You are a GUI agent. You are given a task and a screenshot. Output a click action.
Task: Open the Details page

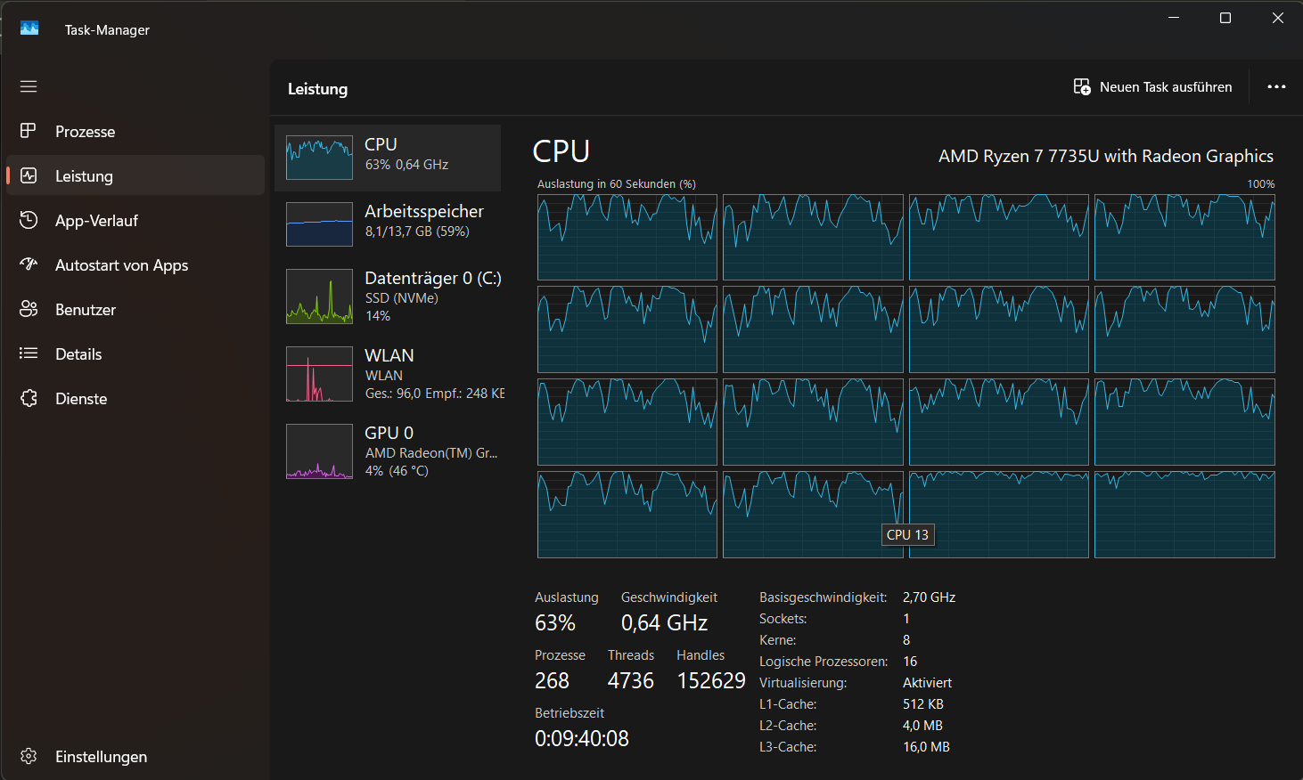135,353
